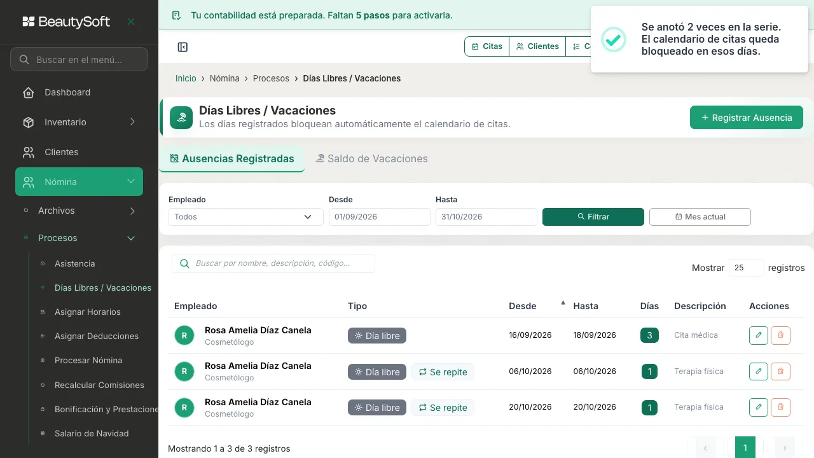
Task: Delete the 06/10/2026 absence entry
Action: [x=781, y=371]
